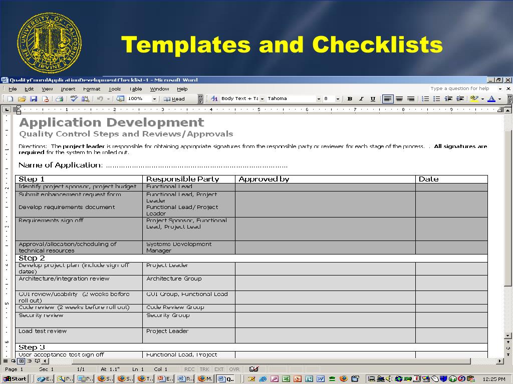Viewport: 513px width, 384px height.
Task: Open the View menu
Action: tap(47, 89)
